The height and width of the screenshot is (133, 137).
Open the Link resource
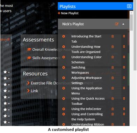point(33,91)
